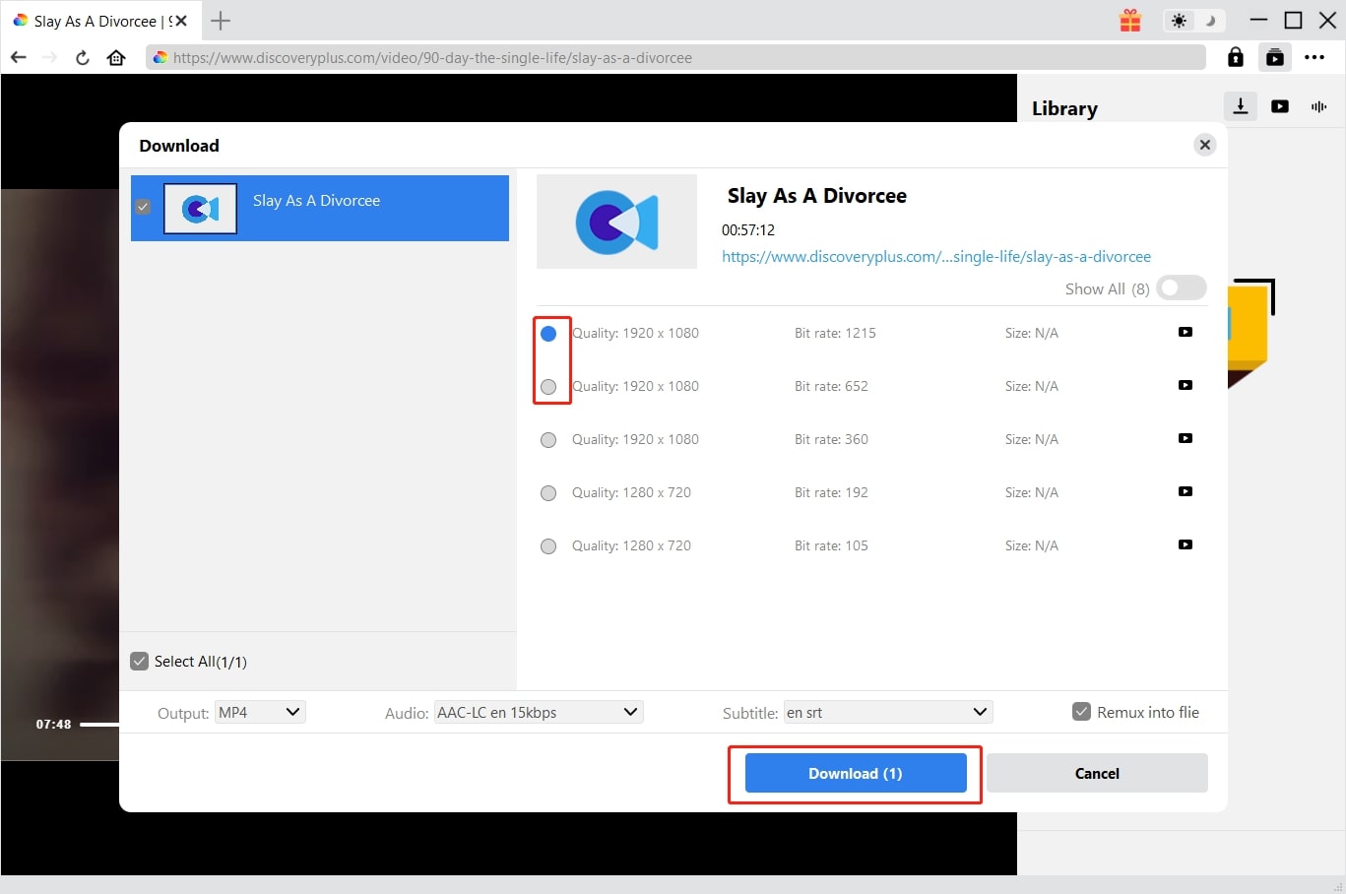Click the gift box icon in title bar
The width and height of the screenshot is (1346, 894).
(x=1129, y=20)
